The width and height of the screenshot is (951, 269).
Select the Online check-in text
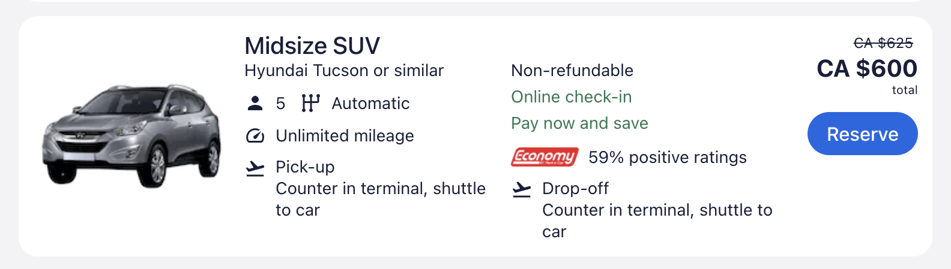pos(571,97)
